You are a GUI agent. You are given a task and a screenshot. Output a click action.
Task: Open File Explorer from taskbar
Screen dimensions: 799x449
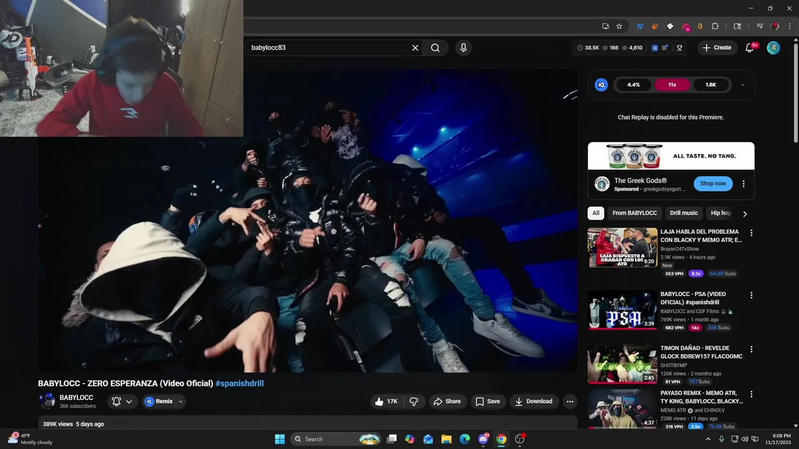click(446, 439)
